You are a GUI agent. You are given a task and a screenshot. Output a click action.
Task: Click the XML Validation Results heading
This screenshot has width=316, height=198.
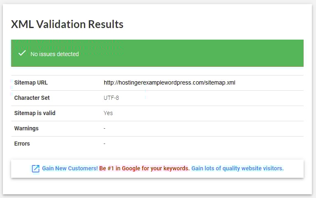tap(67, 24)
